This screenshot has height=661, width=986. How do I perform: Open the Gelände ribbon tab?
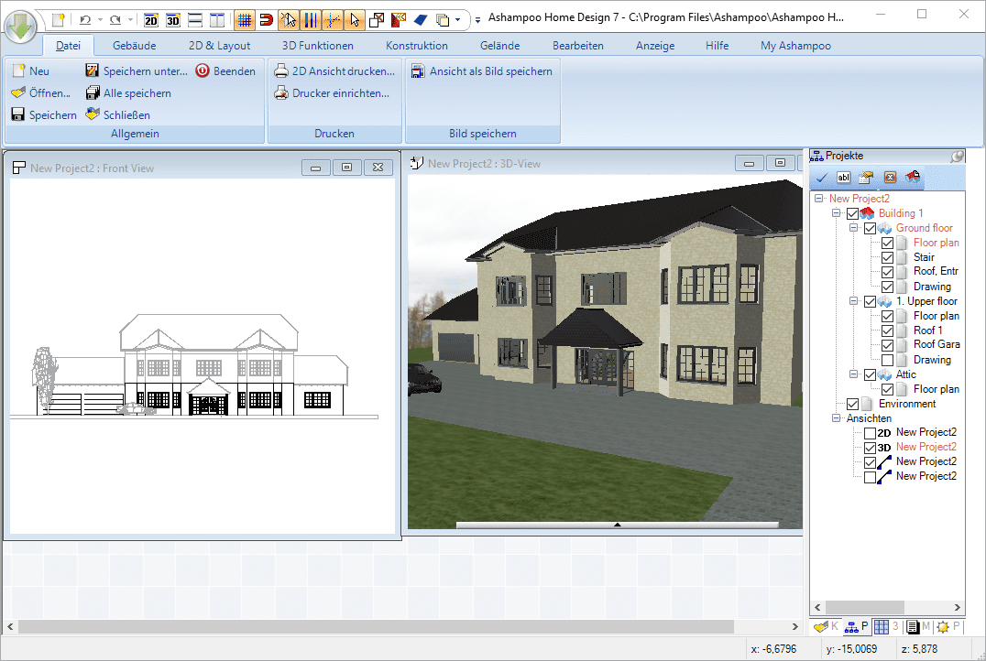[x=499, y=44]
